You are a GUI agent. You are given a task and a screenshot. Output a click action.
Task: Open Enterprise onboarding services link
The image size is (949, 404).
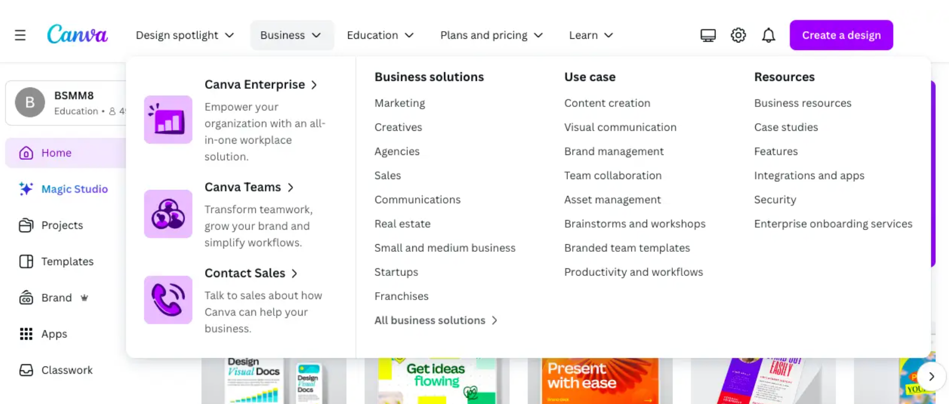click(x=833, y=224)
